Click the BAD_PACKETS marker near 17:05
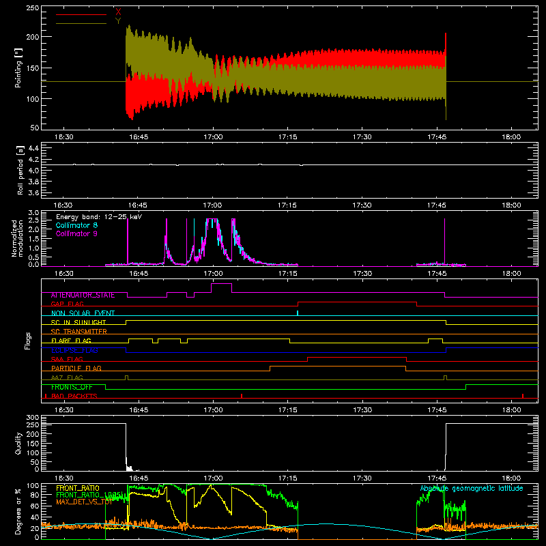This screenshot has width=546, height=546. pyautogui.click(x=242, y=396)
